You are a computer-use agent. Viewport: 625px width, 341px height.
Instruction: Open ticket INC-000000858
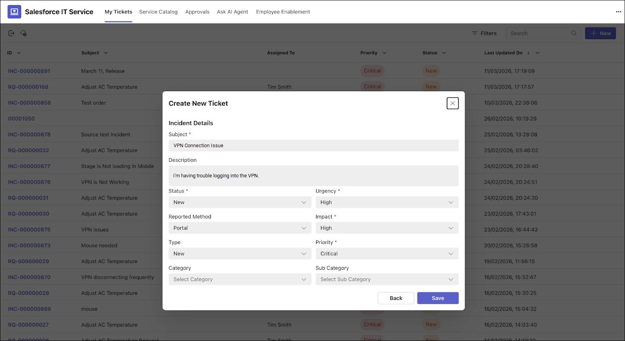point(29,103)
